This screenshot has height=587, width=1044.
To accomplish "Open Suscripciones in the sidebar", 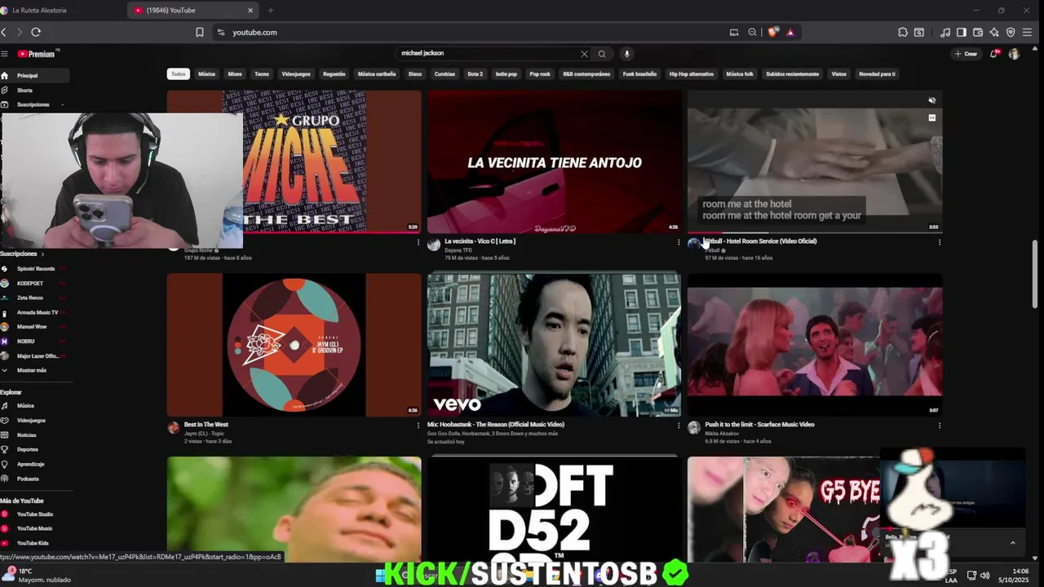I will [x=34, y=104].
